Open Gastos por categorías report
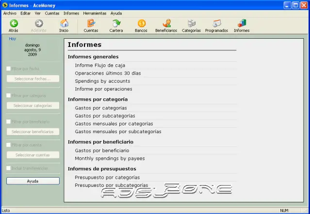 [101, 108]
